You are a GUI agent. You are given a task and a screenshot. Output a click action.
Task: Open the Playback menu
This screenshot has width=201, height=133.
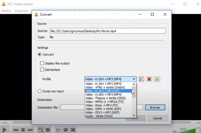click(21, 11)
